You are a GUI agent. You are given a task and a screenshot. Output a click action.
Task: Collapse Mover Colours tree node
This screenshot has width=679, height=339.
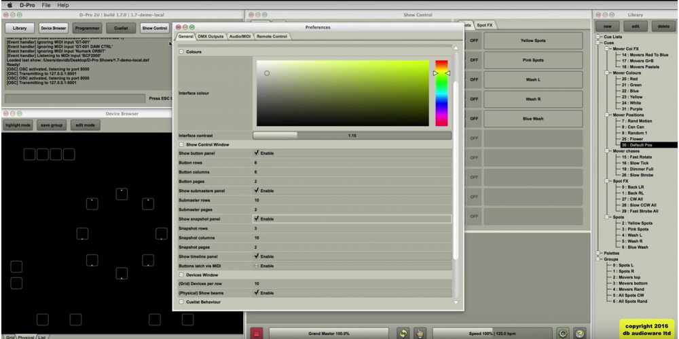pos(608,73)
